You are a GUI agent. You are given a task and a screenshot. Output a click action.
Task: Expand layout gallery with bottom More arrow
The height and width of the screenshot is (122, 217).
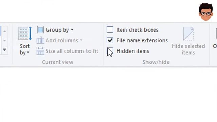pyautogui.click(x=4, y=49)
